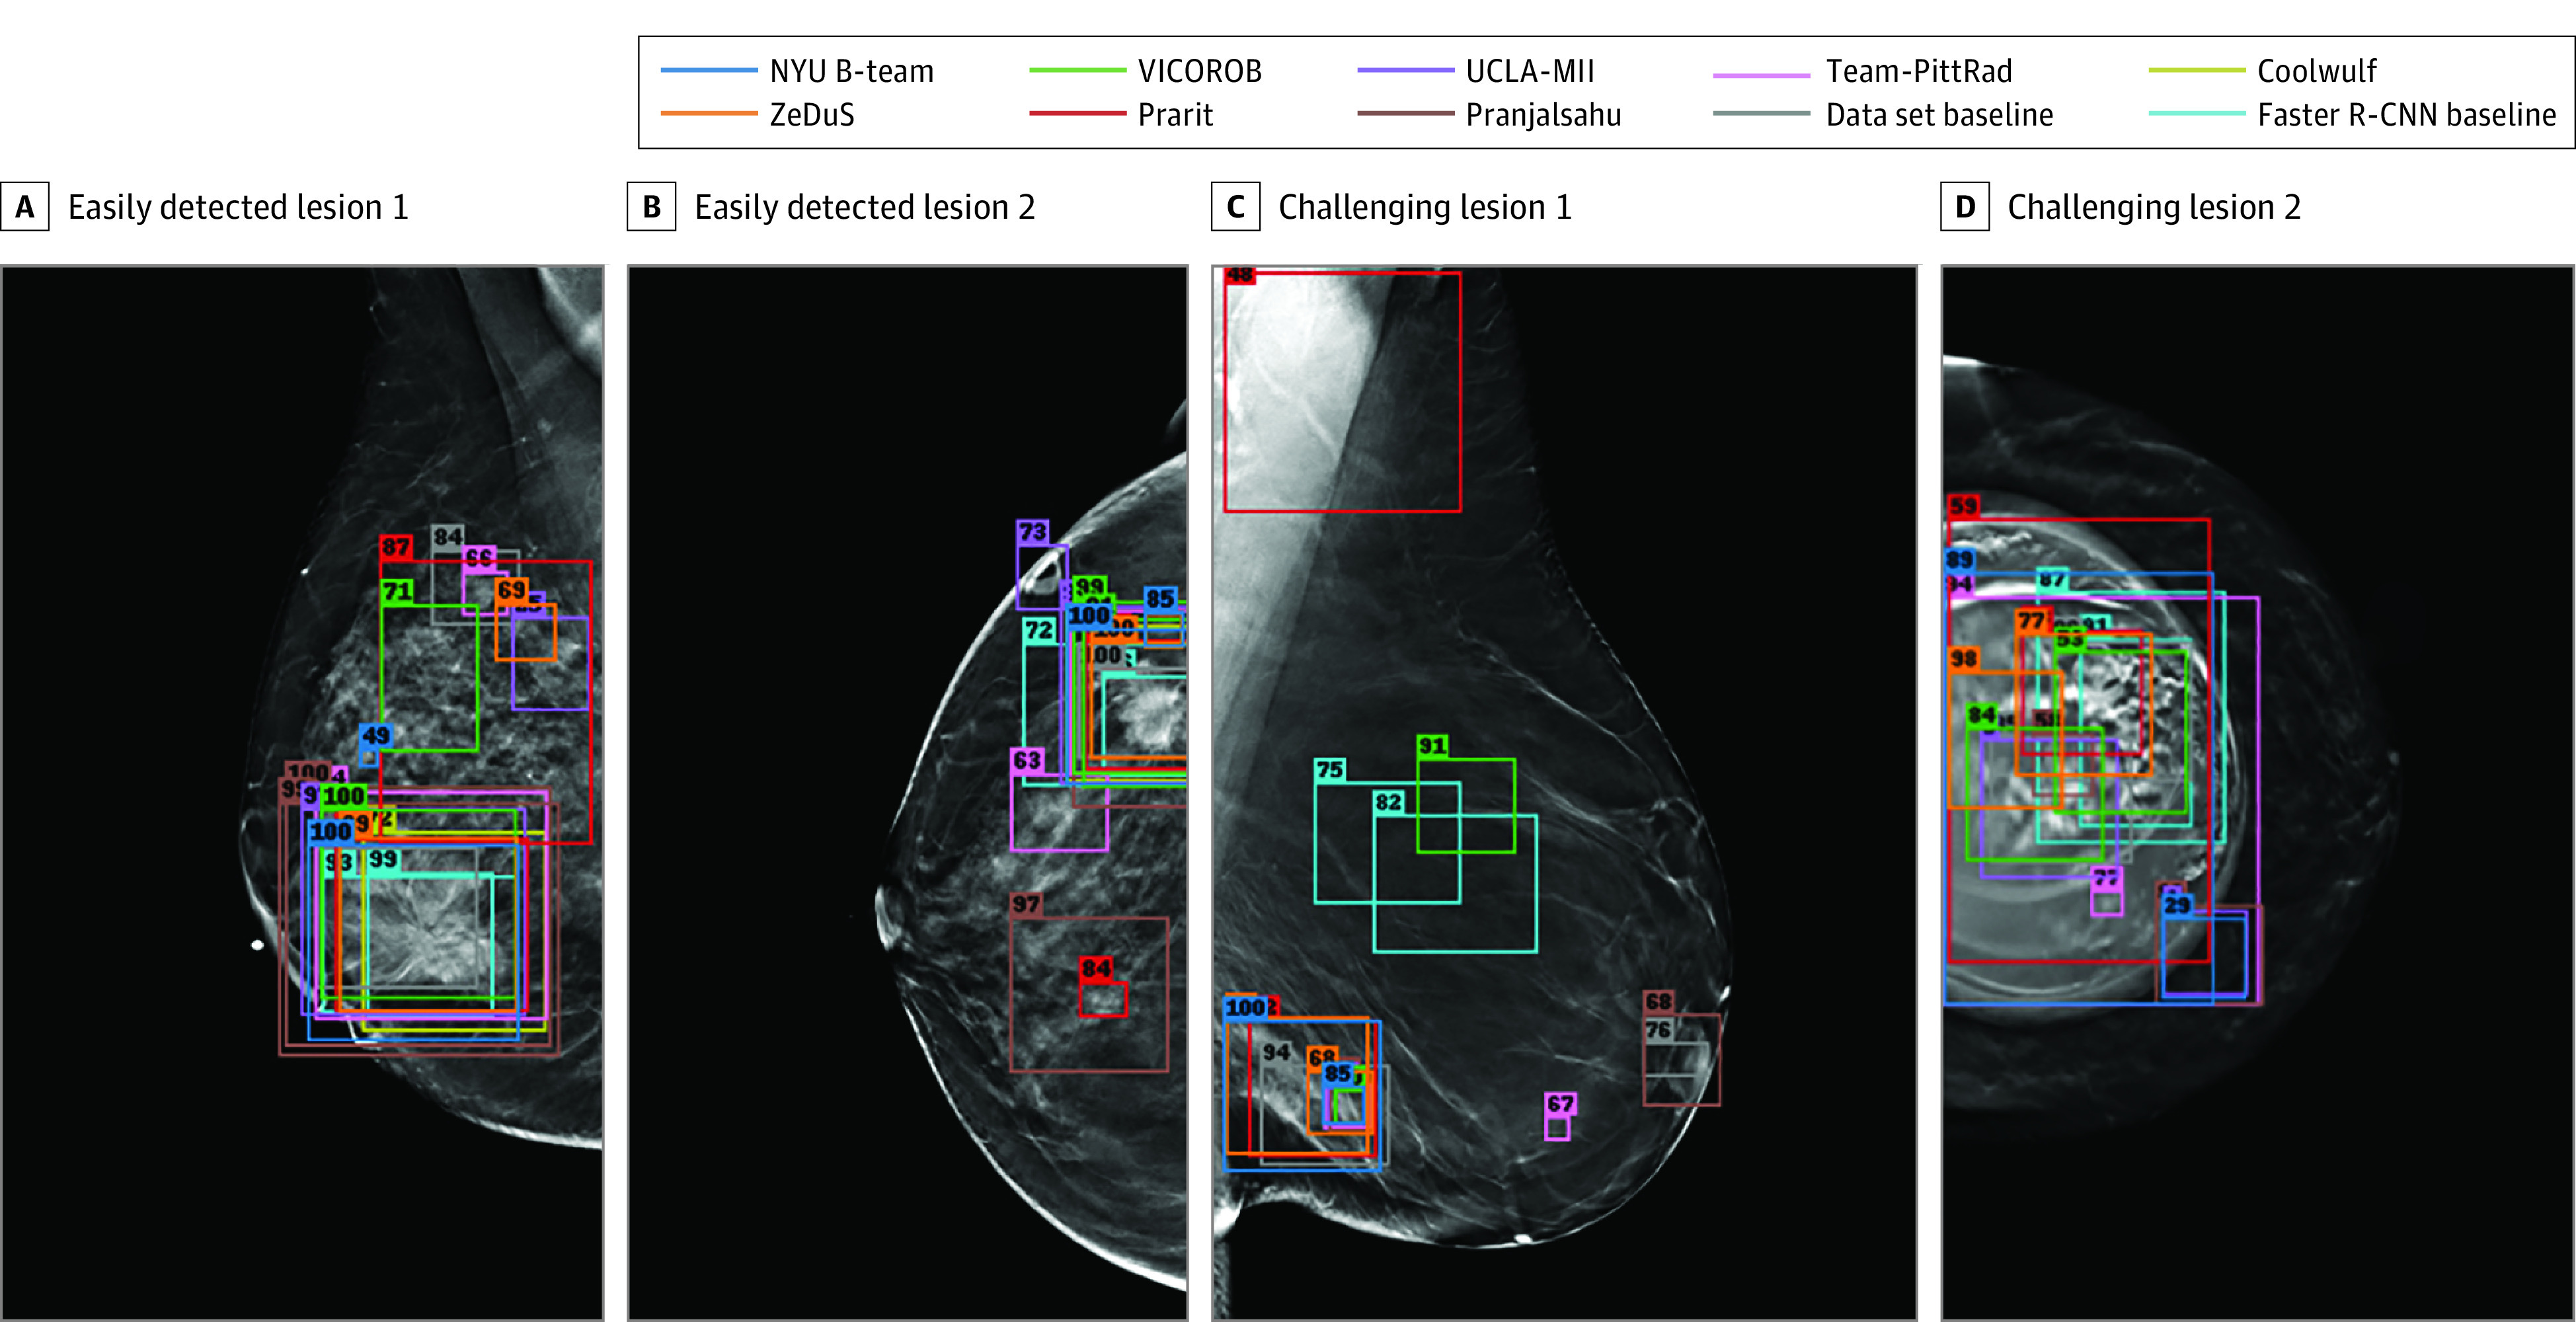Click the boxed panel letter C
Screen dimensions: 2576x1322
pos(1236,207)
